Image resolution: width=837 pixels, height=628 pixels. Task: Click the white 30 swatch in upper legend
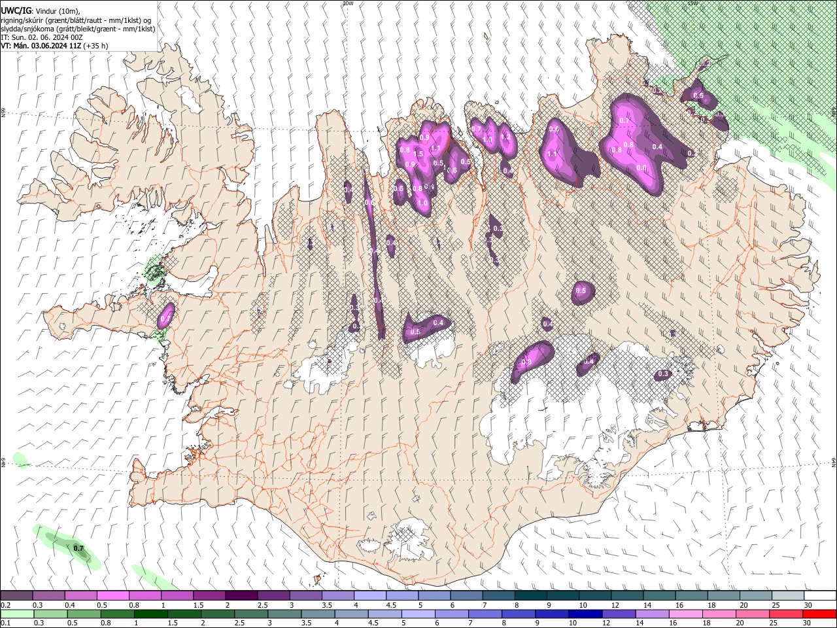(x=821, y=596)
